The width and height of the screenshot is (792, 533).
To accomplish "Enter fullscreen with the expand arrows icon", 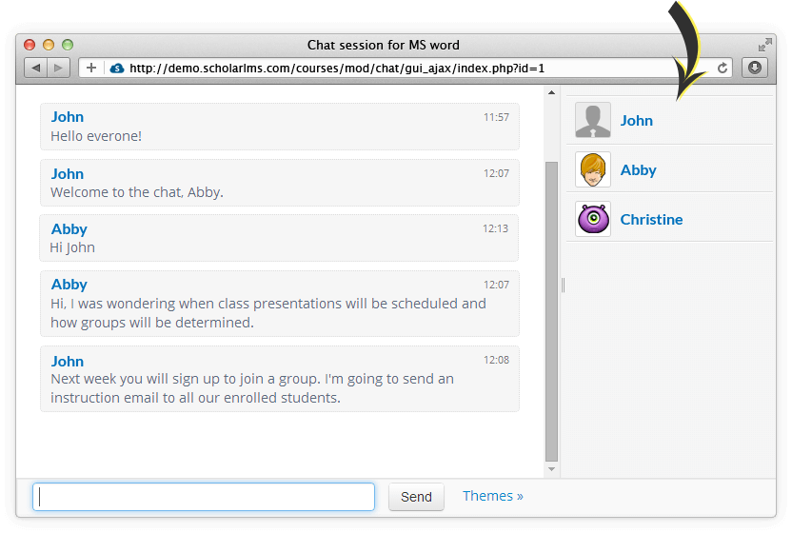I will click(764, 45).
